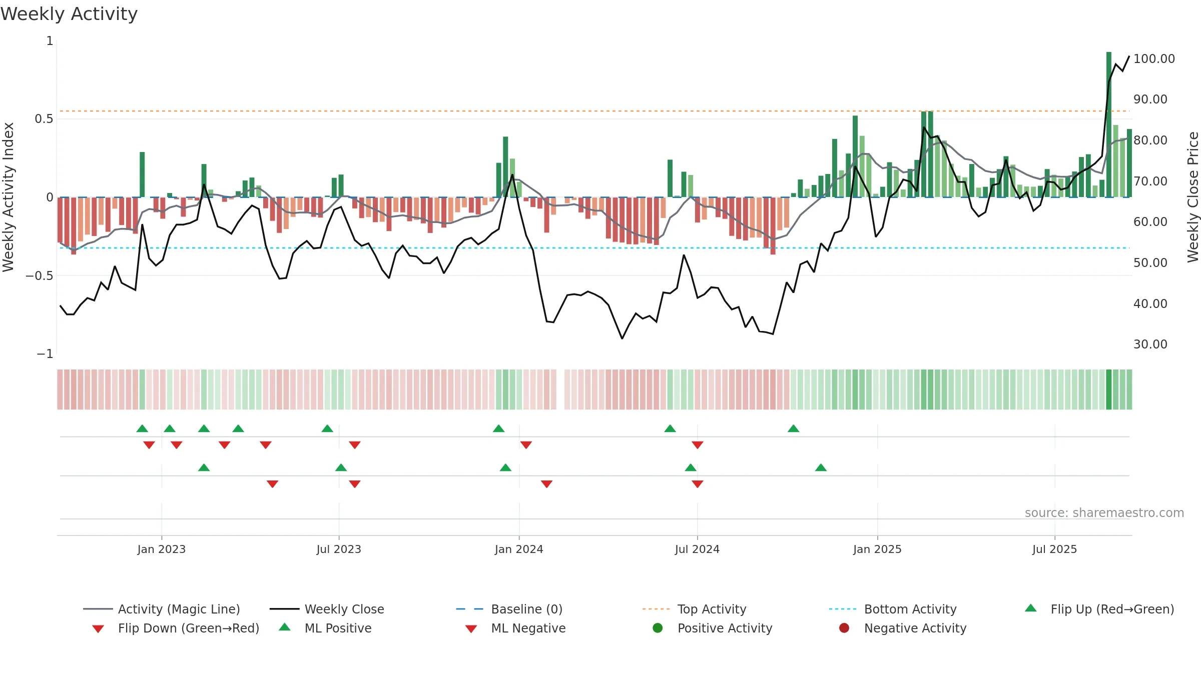Click the 30.00 price axis tick
This screenshot has height=675, width=1201.
coord(1150,344)
